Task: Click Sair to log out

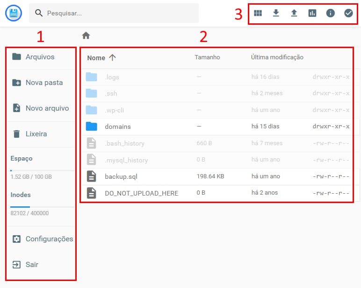Action: [32, 265]
